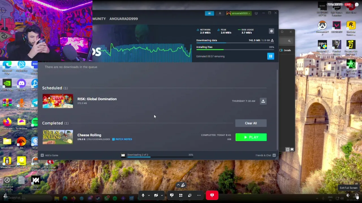362x203 pixels.
Task: Click Steam downloads list scrollbar
Action: click(x=277, y=110)
